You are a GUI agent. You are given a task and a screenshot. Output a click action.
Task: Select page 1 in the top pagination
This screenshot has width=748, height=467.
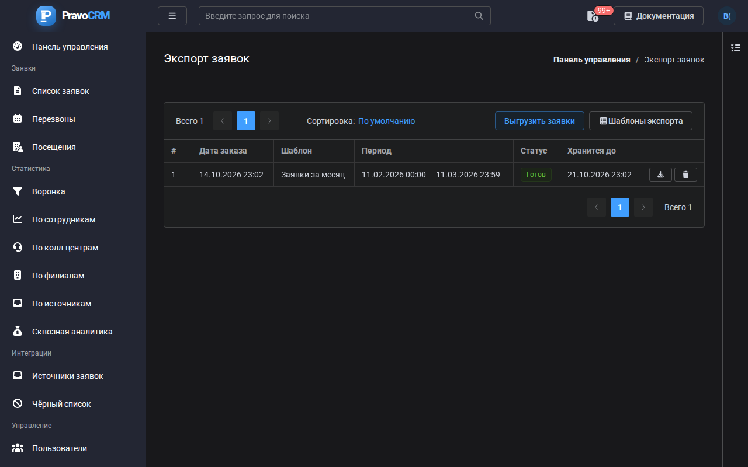pyautogui.click(x=246, y=121)
